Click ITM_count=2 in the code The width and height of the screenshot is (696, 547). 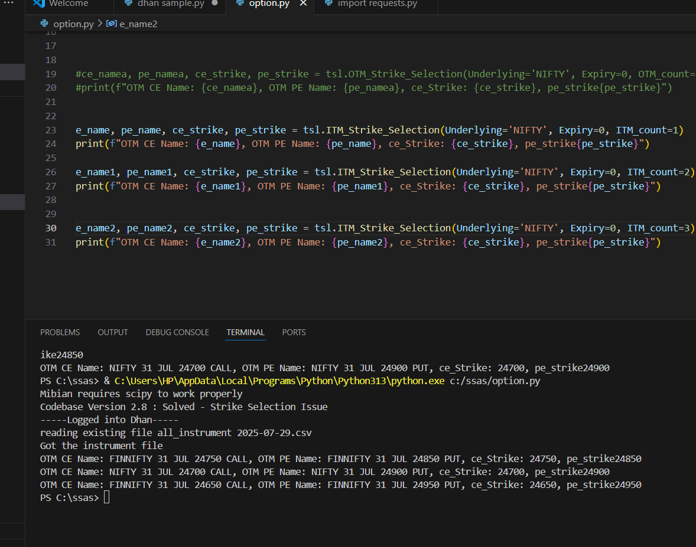pos(658,172)
